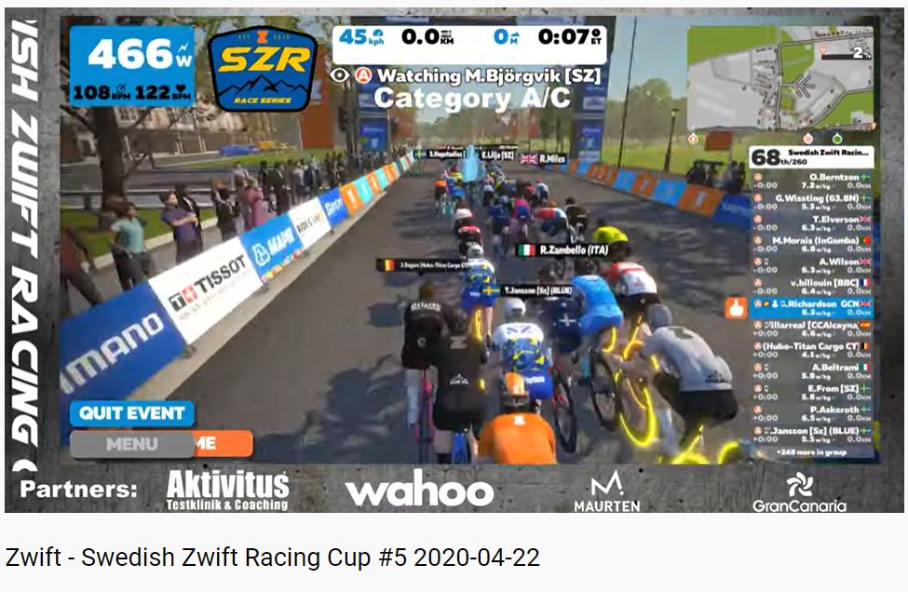Click the QUIT EVENT button
This screenshot has width=908, height=592.
coord(132,413)
